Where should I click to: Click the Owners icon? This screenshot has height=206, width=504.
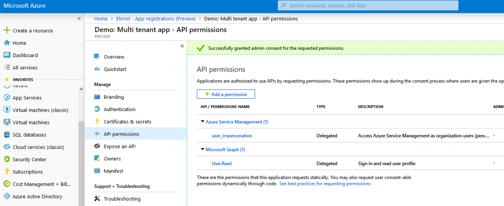(x=97, y=158)
